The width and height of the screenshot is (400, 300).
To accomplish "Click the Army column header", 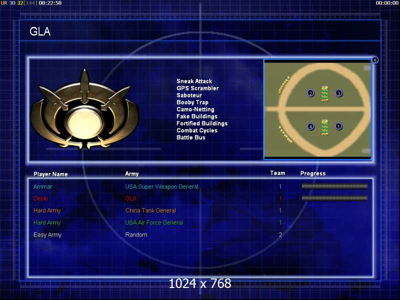I will click(x=132, y=174).
